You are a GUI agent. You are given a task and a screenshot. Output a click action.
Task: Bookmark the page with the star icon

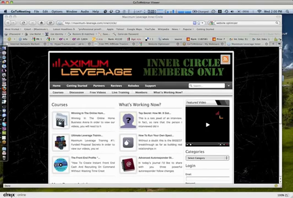[x=199, y=23]
